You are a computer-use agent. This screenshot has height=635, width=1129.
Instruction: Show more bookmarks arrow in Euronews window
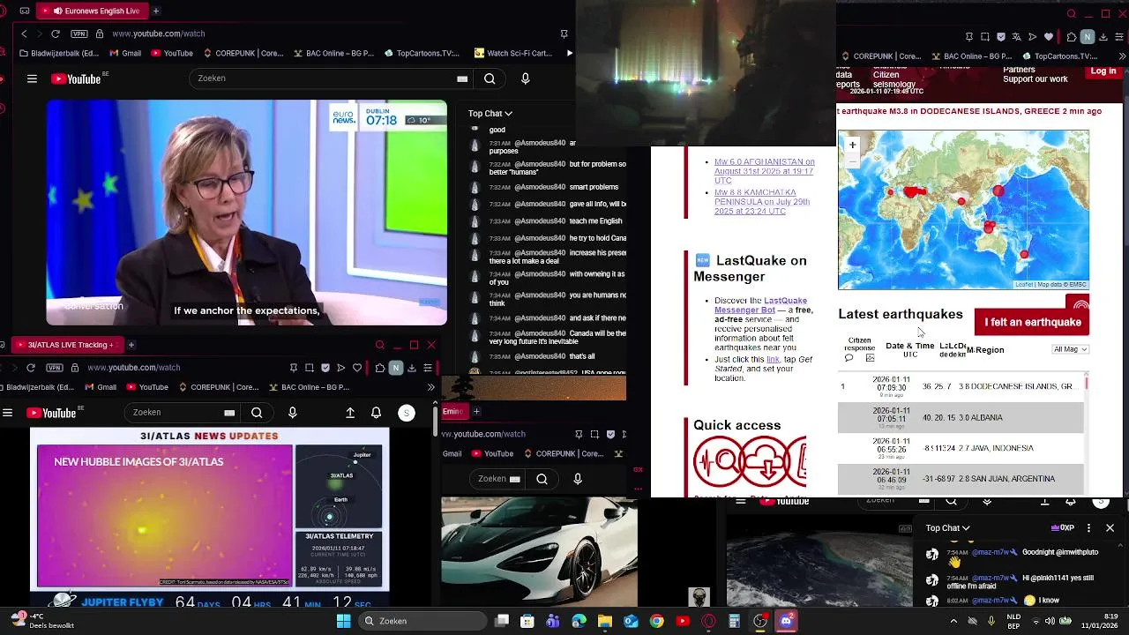tap(569, 53)
